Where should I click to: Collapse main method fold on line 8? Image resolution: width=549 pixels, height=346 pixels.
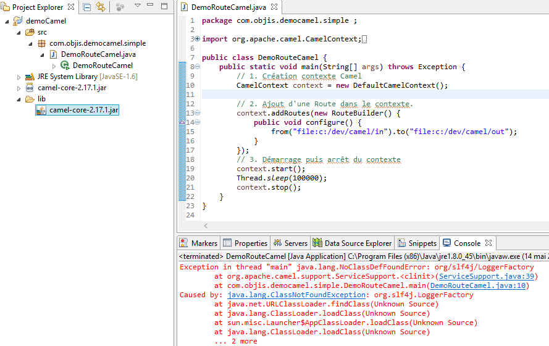(198, 67)
